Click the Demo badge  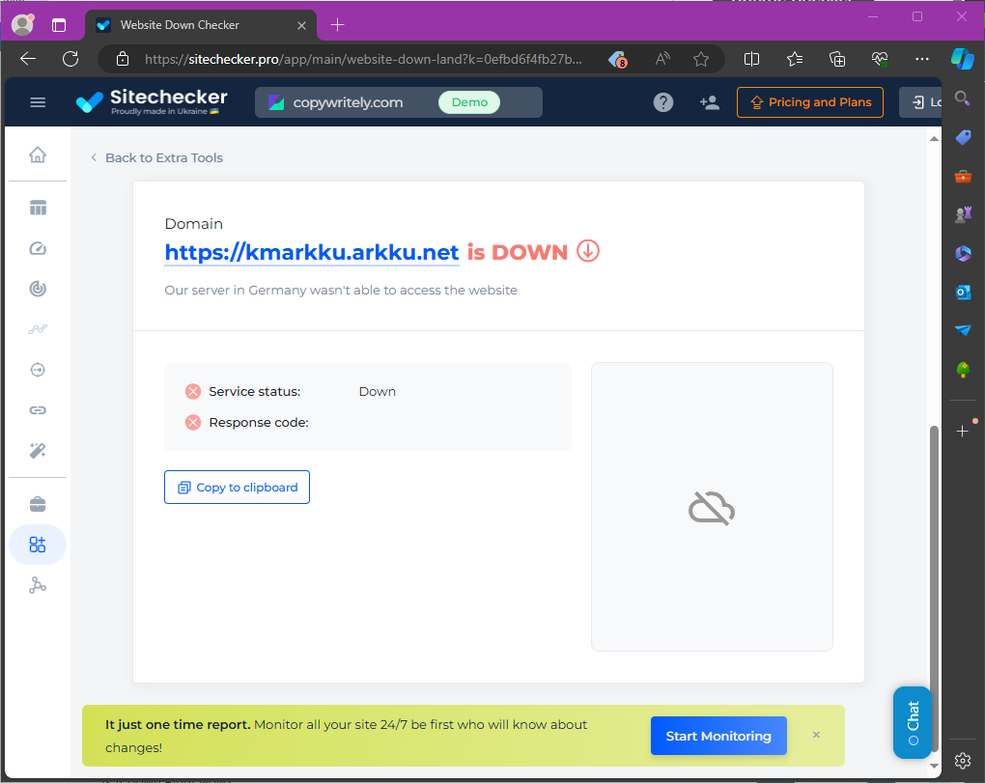[x=469, y=102]
